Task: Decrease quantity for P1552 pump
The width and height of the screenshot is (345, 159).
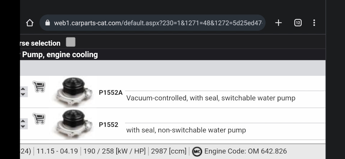Action: click(23, 126)
